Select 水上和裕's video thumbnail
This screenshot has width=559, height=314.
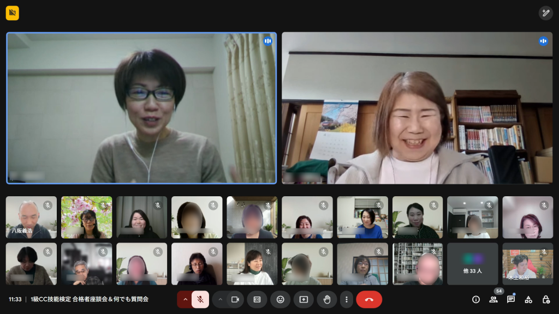tap(527, 264)
